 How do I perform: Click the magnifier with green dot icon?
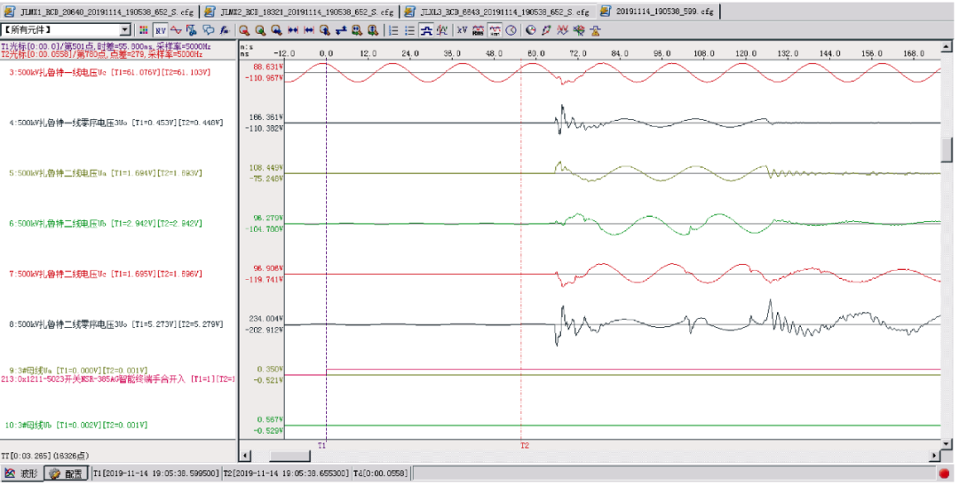[x=260, y=30]
